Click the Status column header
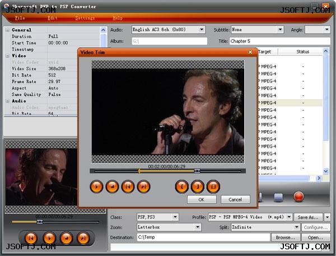 point(302,52)
